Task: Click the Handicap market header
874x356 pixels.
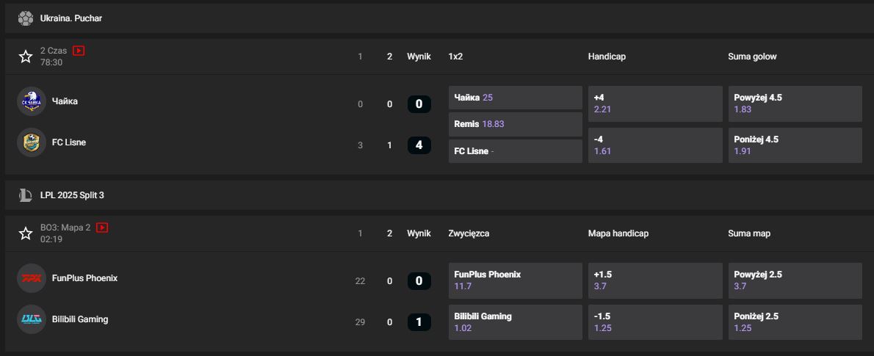Action: click(x=607, y=57)
